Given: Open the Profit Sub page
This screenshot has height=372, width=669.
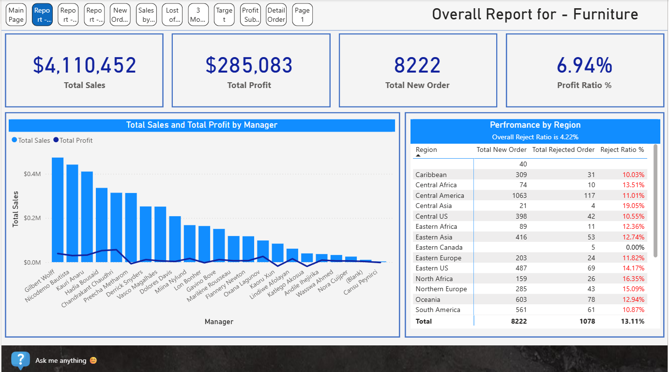Looking at the screenshot, I should pyautogui.click(x=250, y=14).
